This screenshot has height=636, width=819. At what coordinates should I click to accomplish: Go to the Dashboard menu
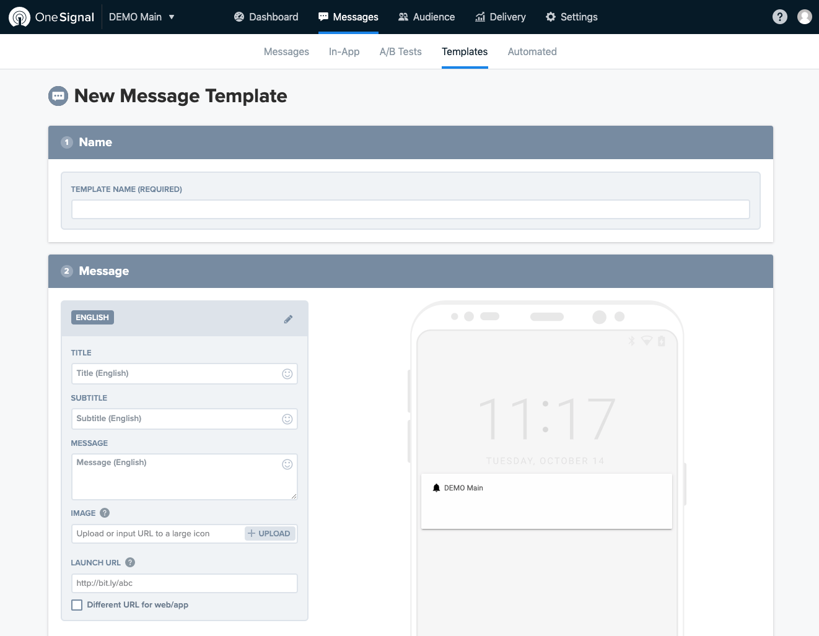pyautogui.click(x=266, y=17)
